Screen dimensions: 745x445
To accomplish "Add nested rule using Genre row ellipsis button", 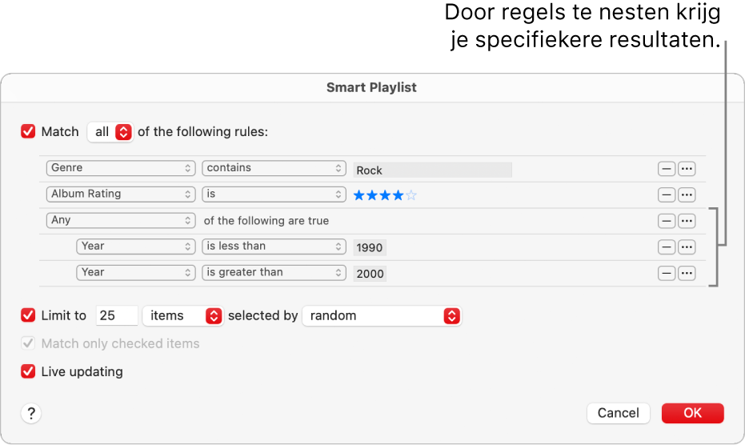I will (687, 169).
